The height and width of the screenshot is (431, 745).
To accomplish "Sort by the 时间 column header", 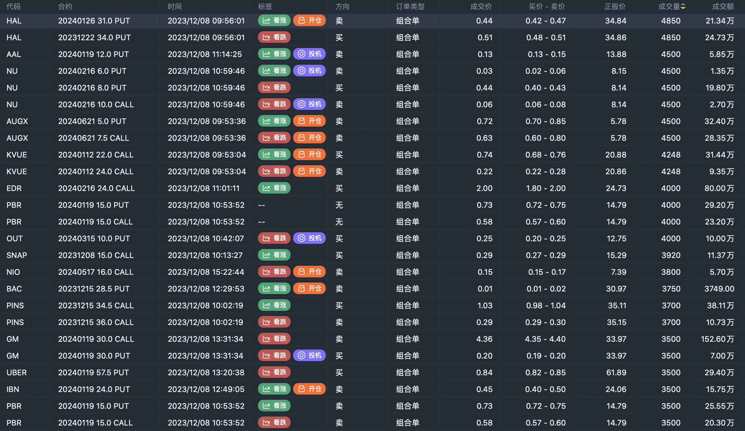I will [x=174, y=7].
